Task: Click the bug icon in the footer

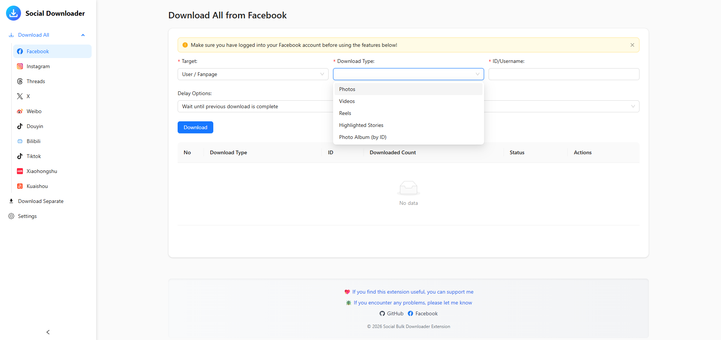Action: pos(348,303)
